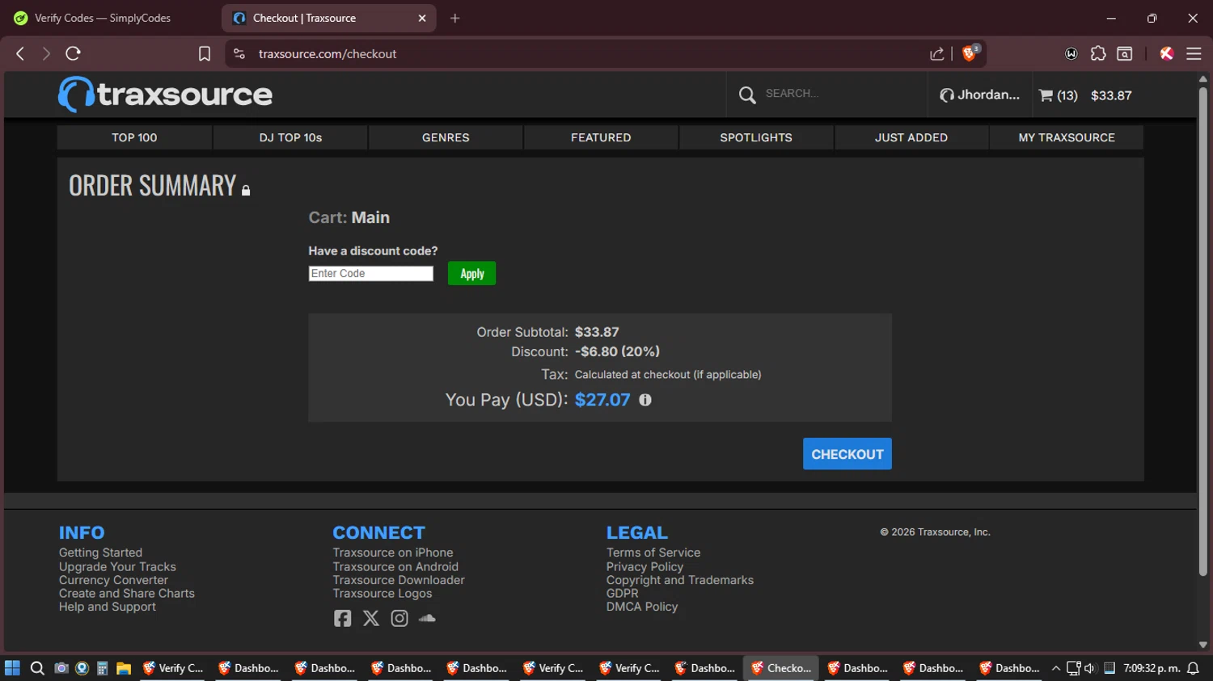The image size is (1213, 681).
Task: Open the Jhordan... account menu
Action: 979,95
